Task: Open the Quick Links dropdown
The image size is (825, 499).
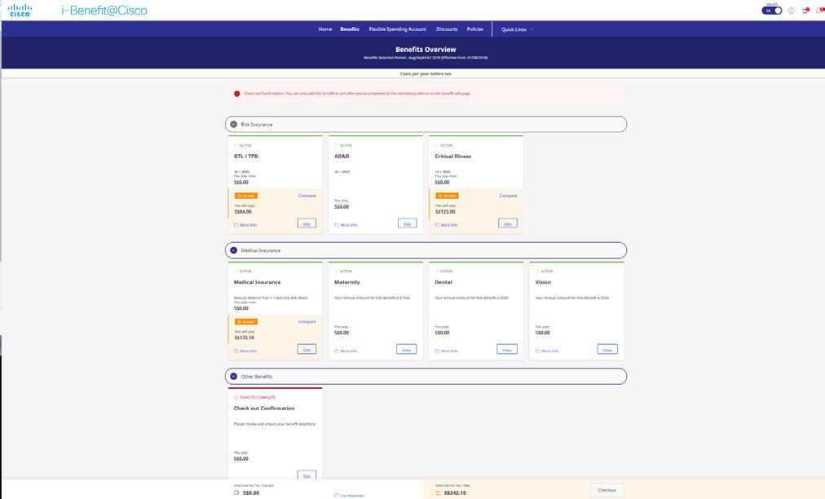Action: pyautogui.click(x=517, y=29)
